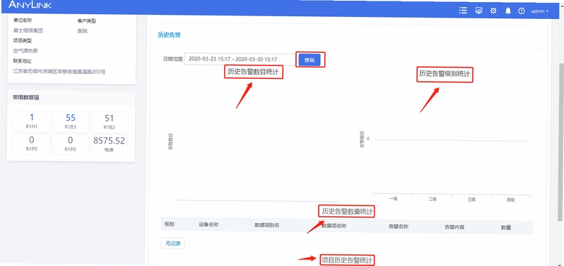This screenshot has height=266, width=564.
Task: Click the 历史告警 panel heading
Action: click(169, 34)
